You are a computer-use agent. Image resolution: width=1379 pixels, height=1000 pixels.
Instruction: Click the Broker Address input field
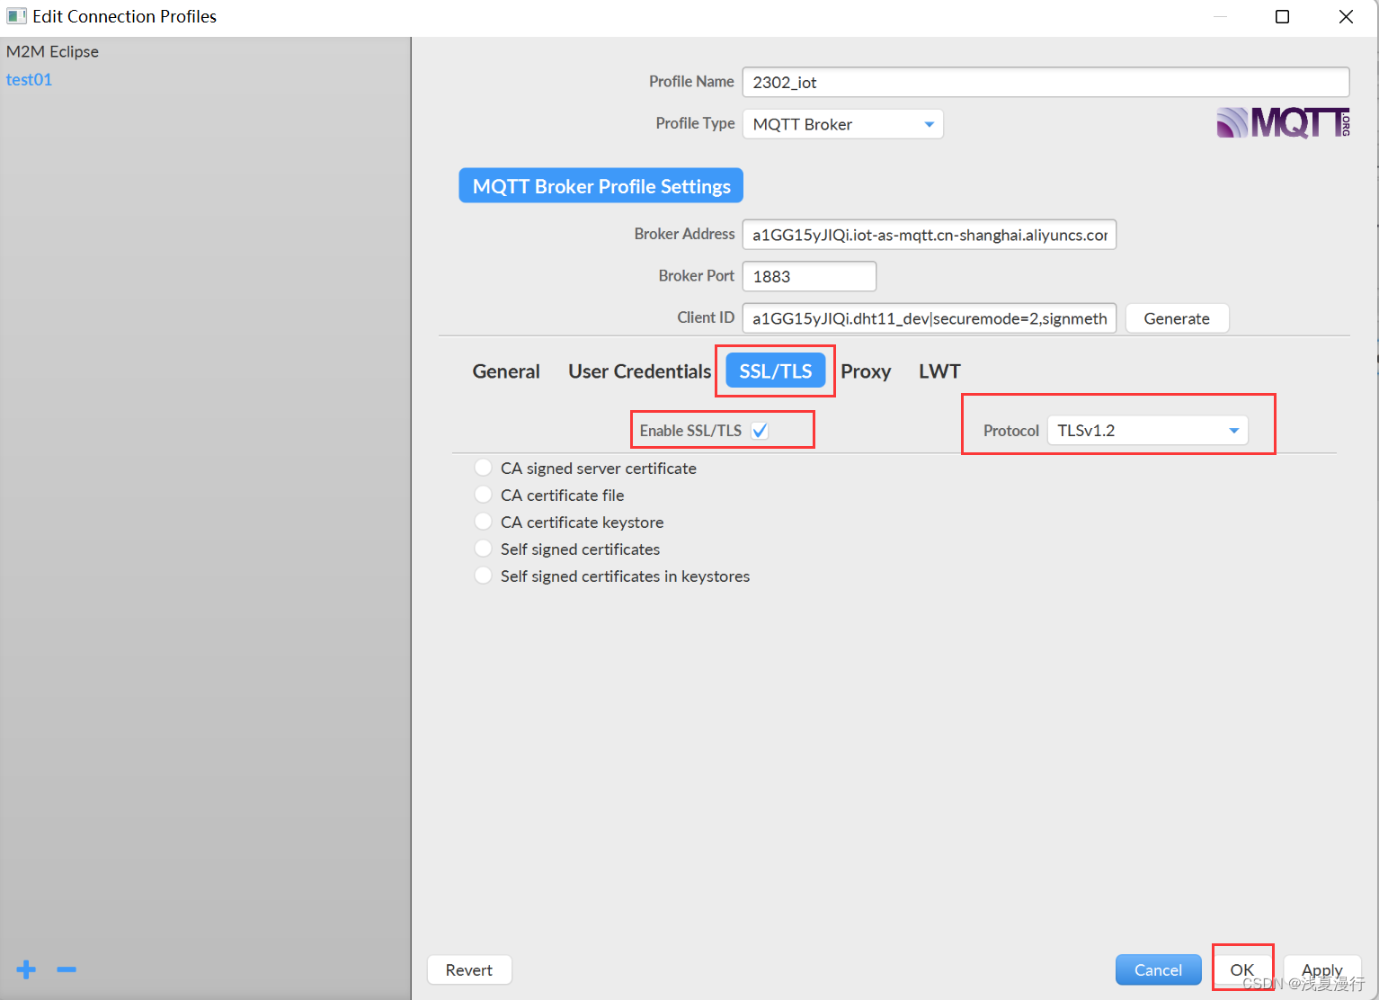coord(929,235)
